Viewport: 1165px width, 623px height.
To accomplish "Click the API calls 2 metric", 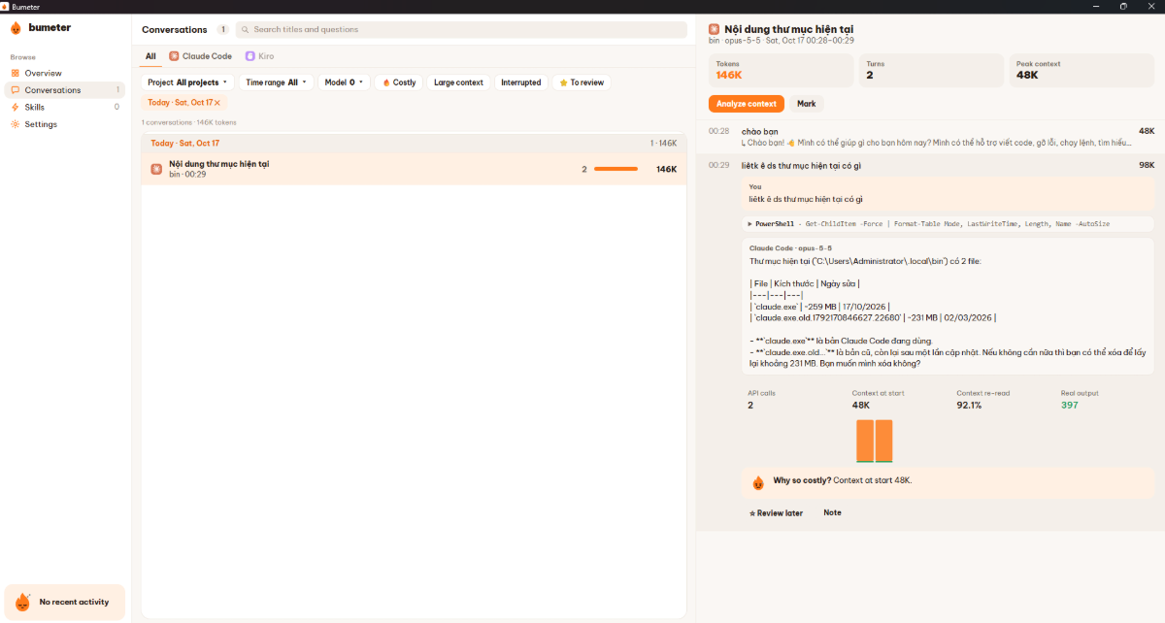I will click(762, 399).
